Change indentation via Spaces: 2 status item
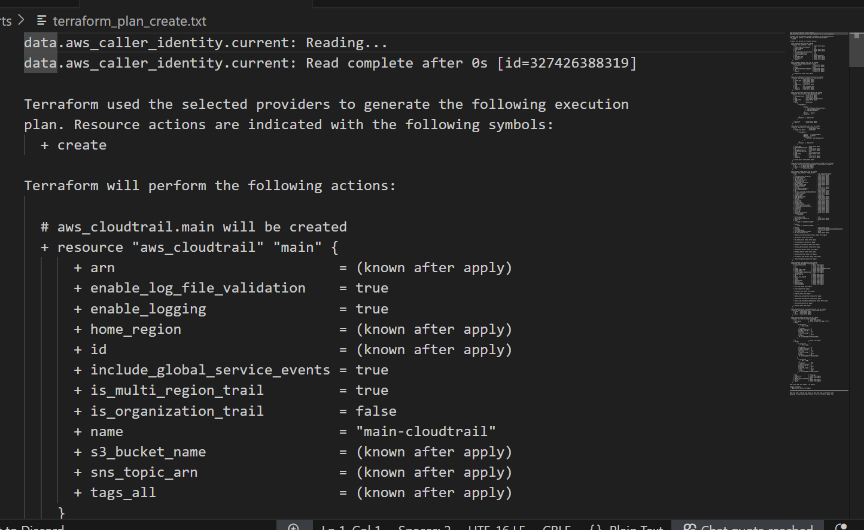Screen dimensions: 864x530 tap(424, 527)
